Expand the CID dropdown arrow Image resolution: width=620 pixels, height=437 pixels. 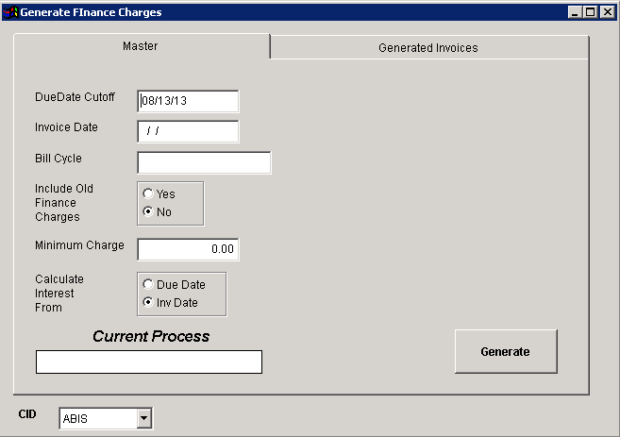(143, 418)
